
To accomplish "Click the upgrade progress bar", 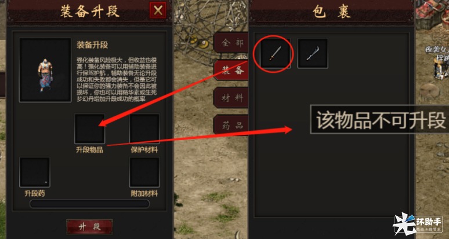I will [90, 204].
